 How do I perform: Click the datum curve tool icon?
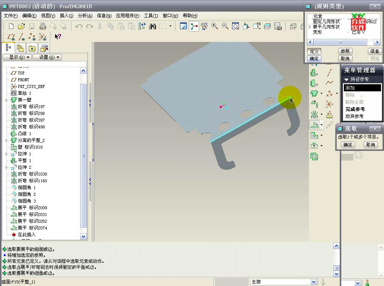329,83
